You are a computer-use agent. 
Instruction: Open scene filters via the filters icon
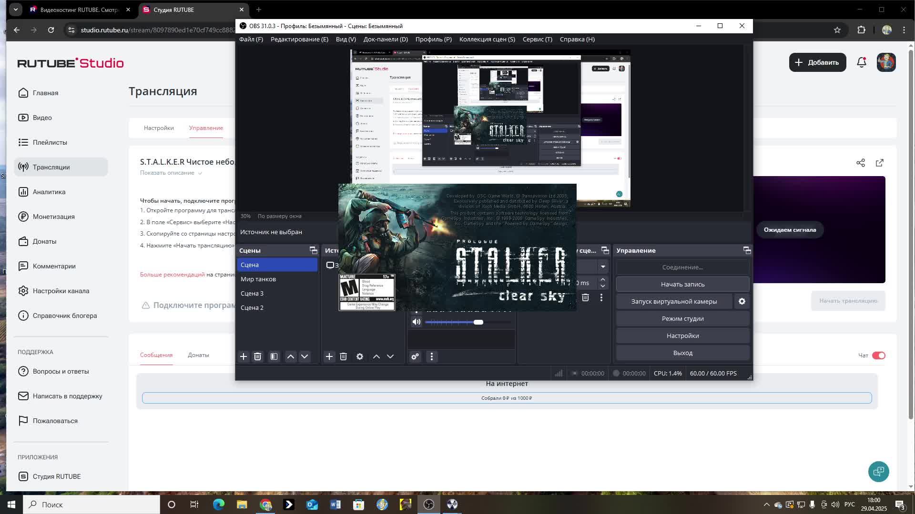point(274,356)
